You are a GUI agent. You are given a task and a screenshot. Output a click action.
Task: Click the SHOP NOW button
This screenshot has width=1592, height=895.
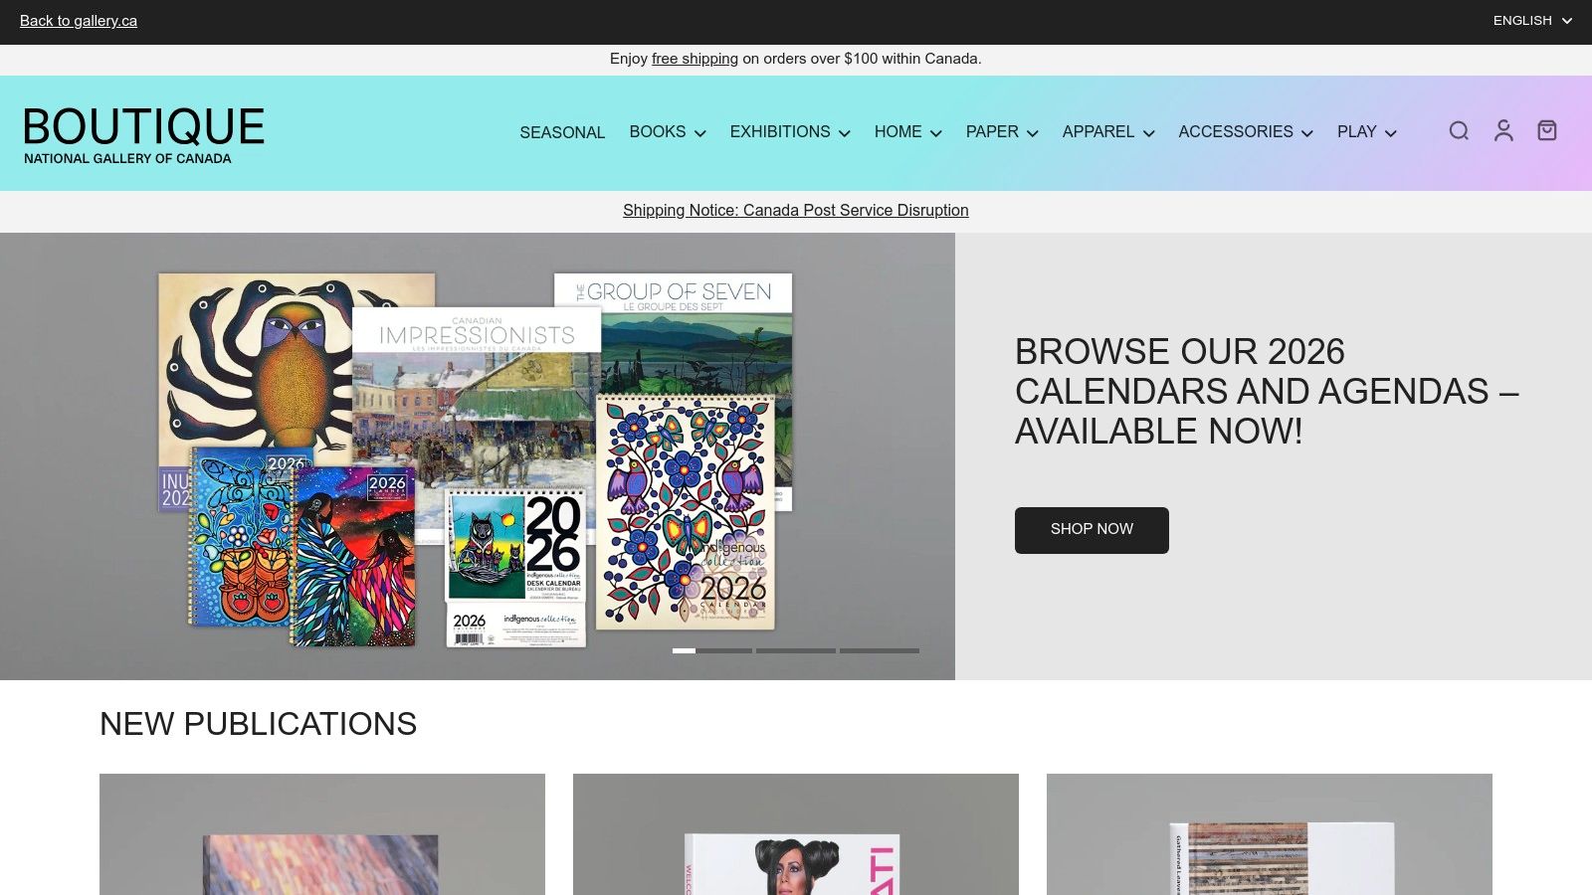pos(1092,530)
